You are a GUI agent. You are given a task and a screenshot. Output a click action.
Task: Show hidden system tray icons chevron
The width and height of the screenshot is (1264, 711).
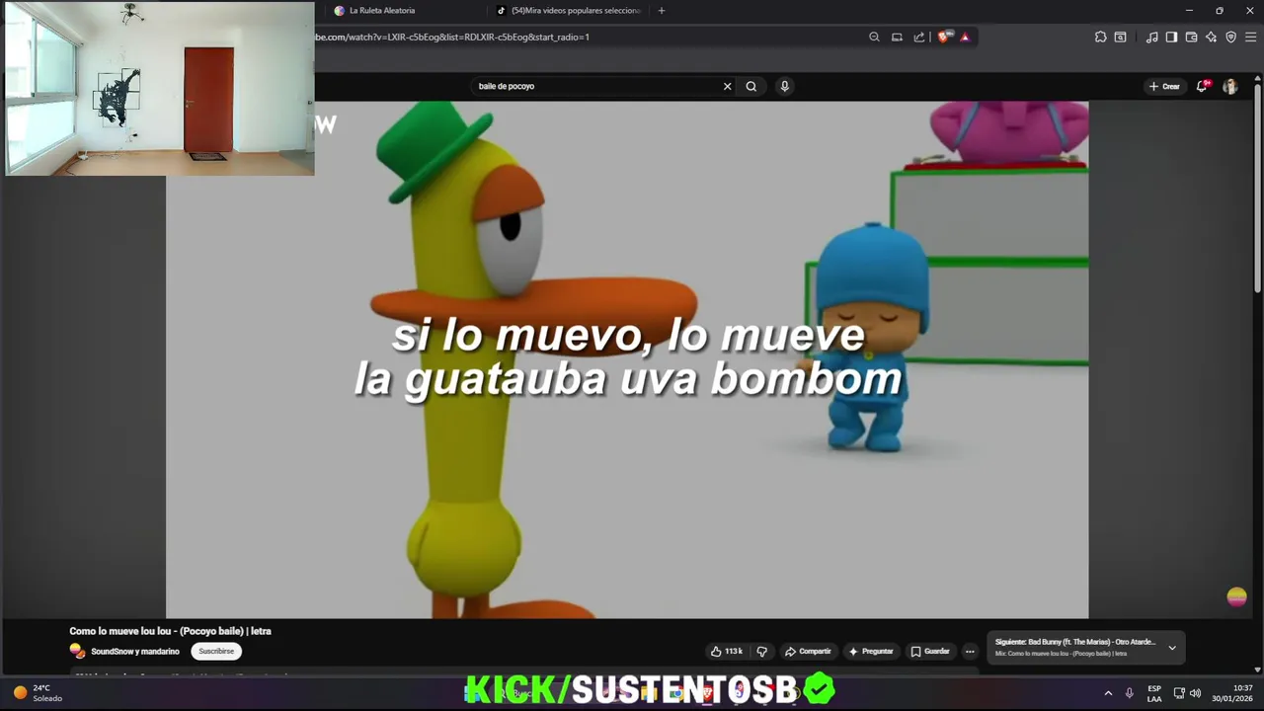pyautogui.click(x=1108, y=693)
